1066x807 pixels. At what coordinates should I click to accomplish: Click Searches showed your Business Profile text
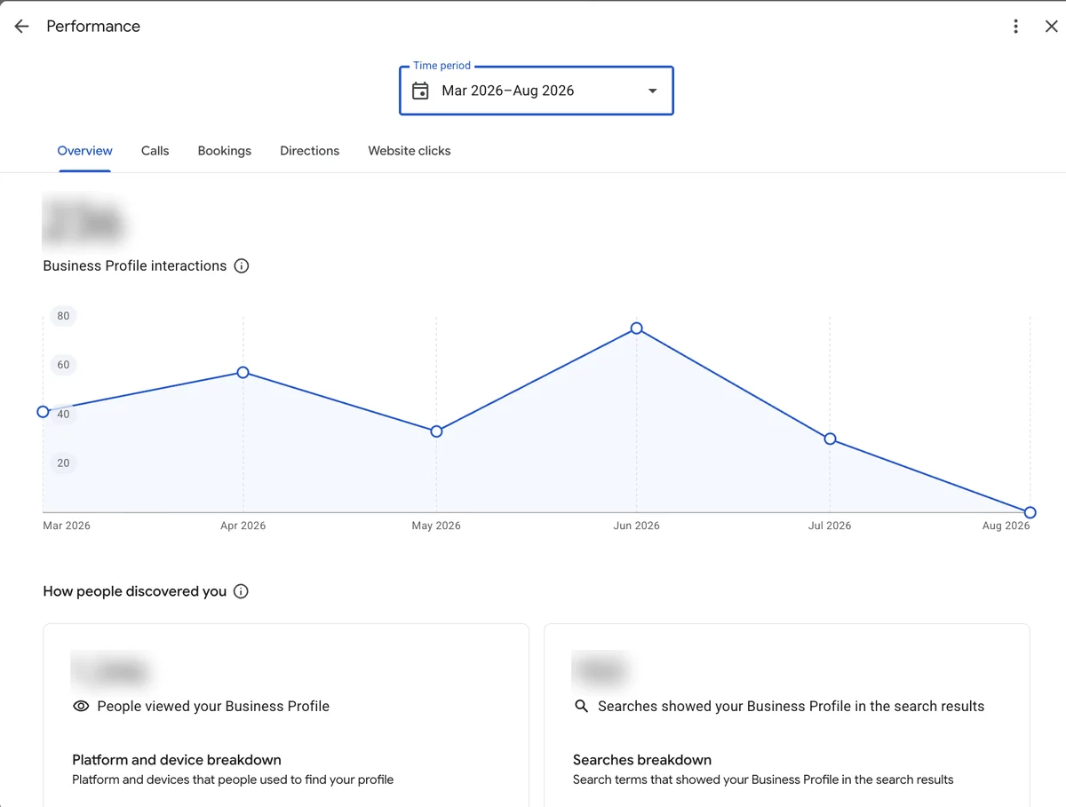[x=792, y=707]
